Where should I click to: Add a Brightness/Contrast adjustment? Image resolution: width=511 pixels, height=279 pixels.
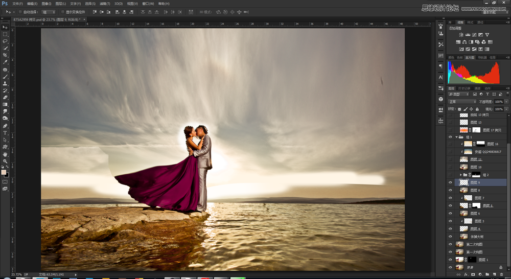(461, 35)
